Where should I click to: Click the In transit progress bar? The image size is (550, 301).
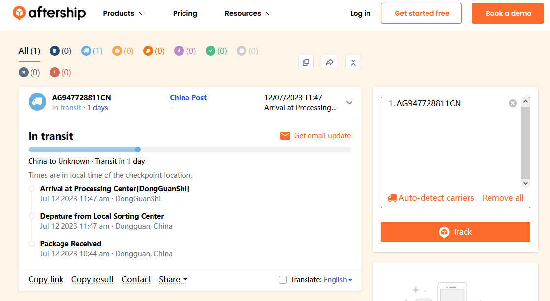pyautogui.click(x=189, y=150)
